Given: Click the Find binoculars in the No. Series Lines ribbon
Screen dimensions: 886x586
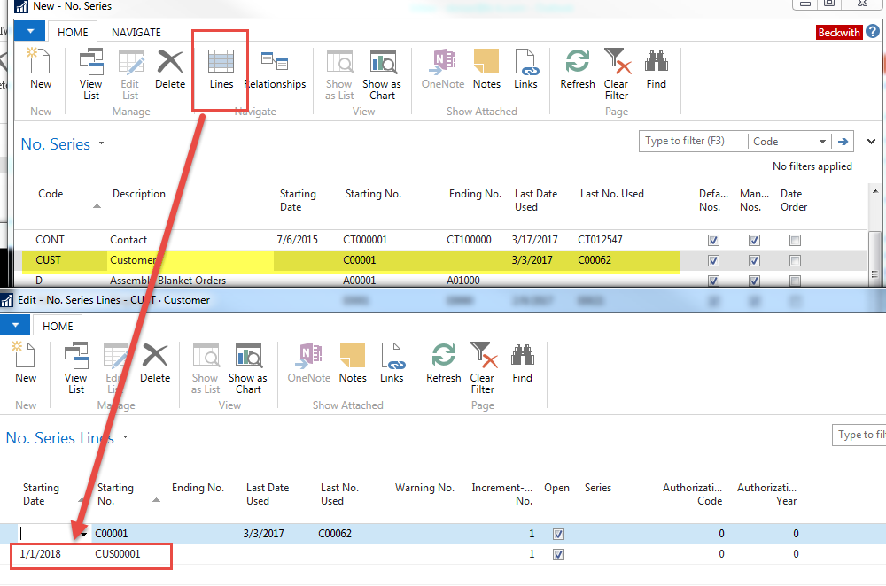Looking at the screenshot, I should pyautogui.click(x=523, y=363).
